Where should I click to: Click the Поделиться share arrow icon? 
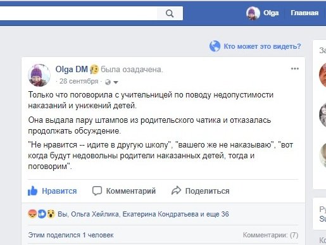[x=176, y=191]
